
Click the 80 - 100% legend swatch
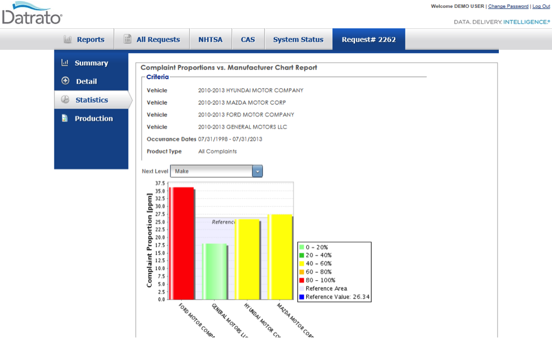pyautogui.click(x=302, y=280)
